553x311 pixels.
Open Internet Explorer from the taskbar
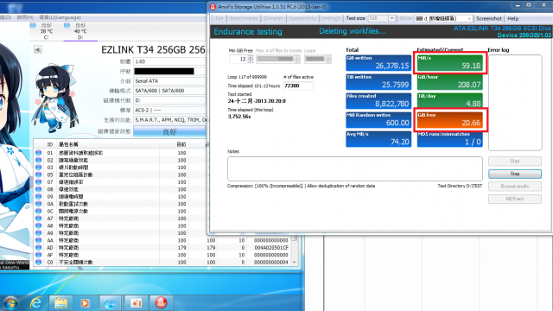[35, 302]
